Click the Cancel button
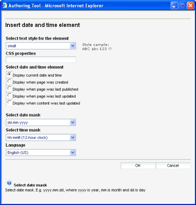The width and height of the screenshot is (196, 205). tap(173, 165)
